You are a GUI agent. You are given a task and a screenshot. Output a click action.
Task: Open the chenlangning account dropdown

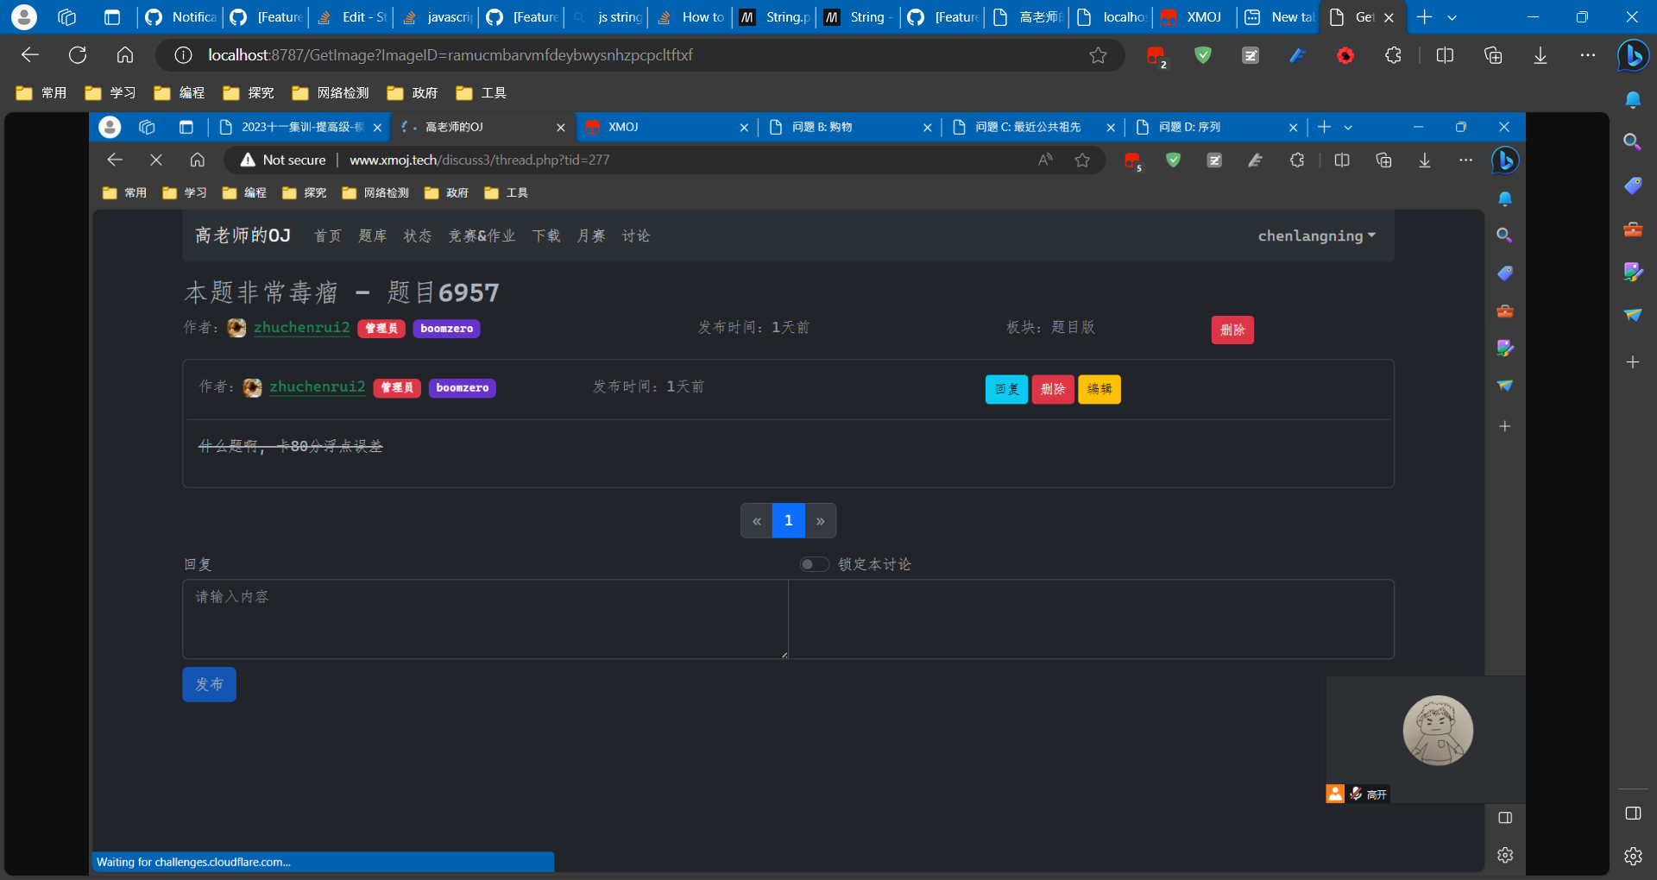(x=1315, y=236)
